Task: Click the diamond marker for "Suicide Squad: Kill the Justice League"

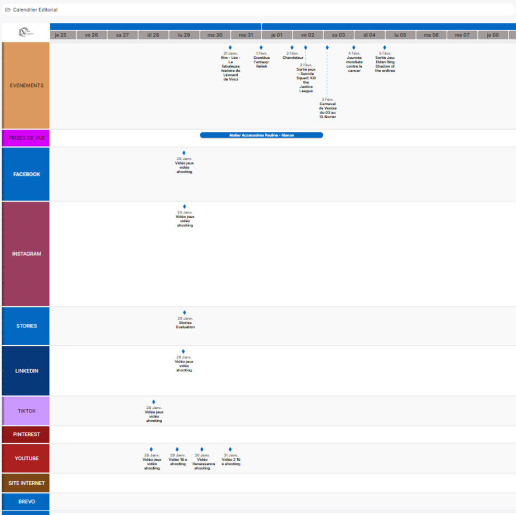Action: (305, 48)
